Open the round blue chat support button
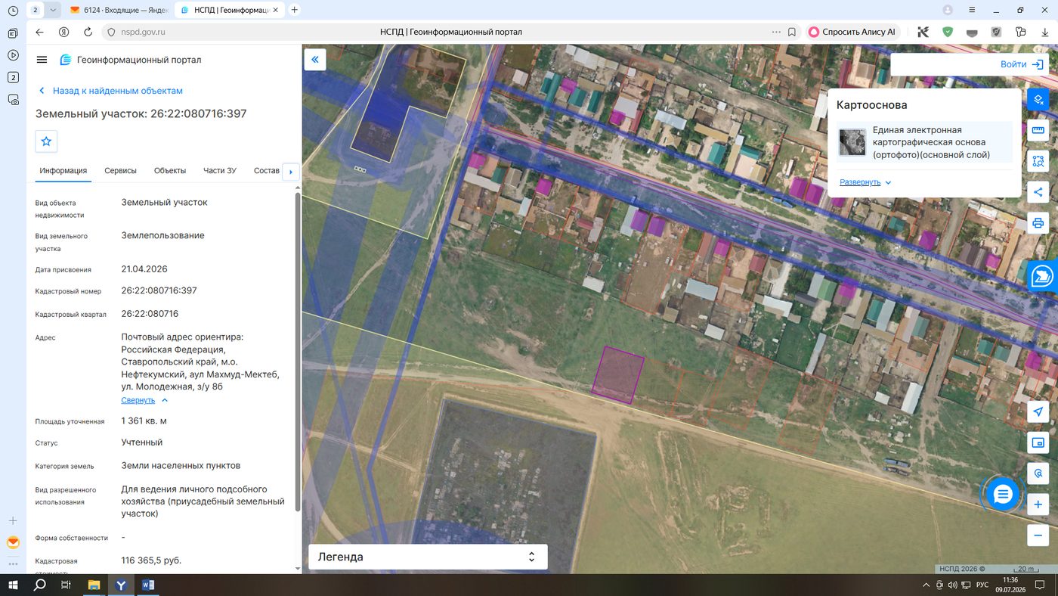 tap(1003, 495)
